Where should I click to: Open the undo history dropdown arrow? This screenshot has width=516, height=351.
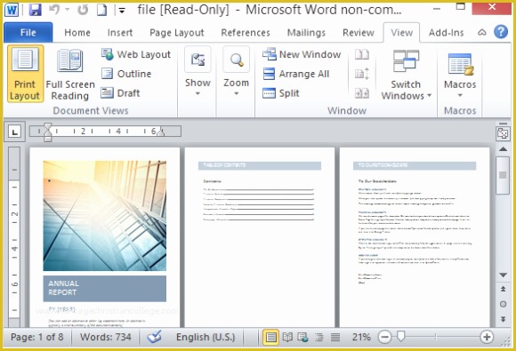click(67, 10)
